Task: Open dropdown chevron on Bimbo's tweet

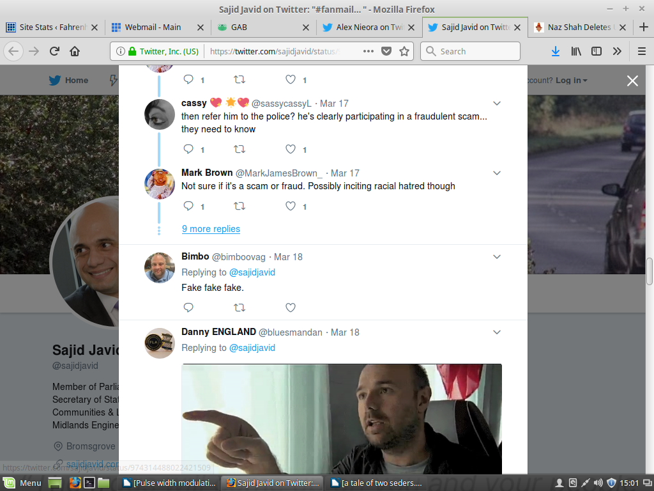Action: click(x=497, y=257)
